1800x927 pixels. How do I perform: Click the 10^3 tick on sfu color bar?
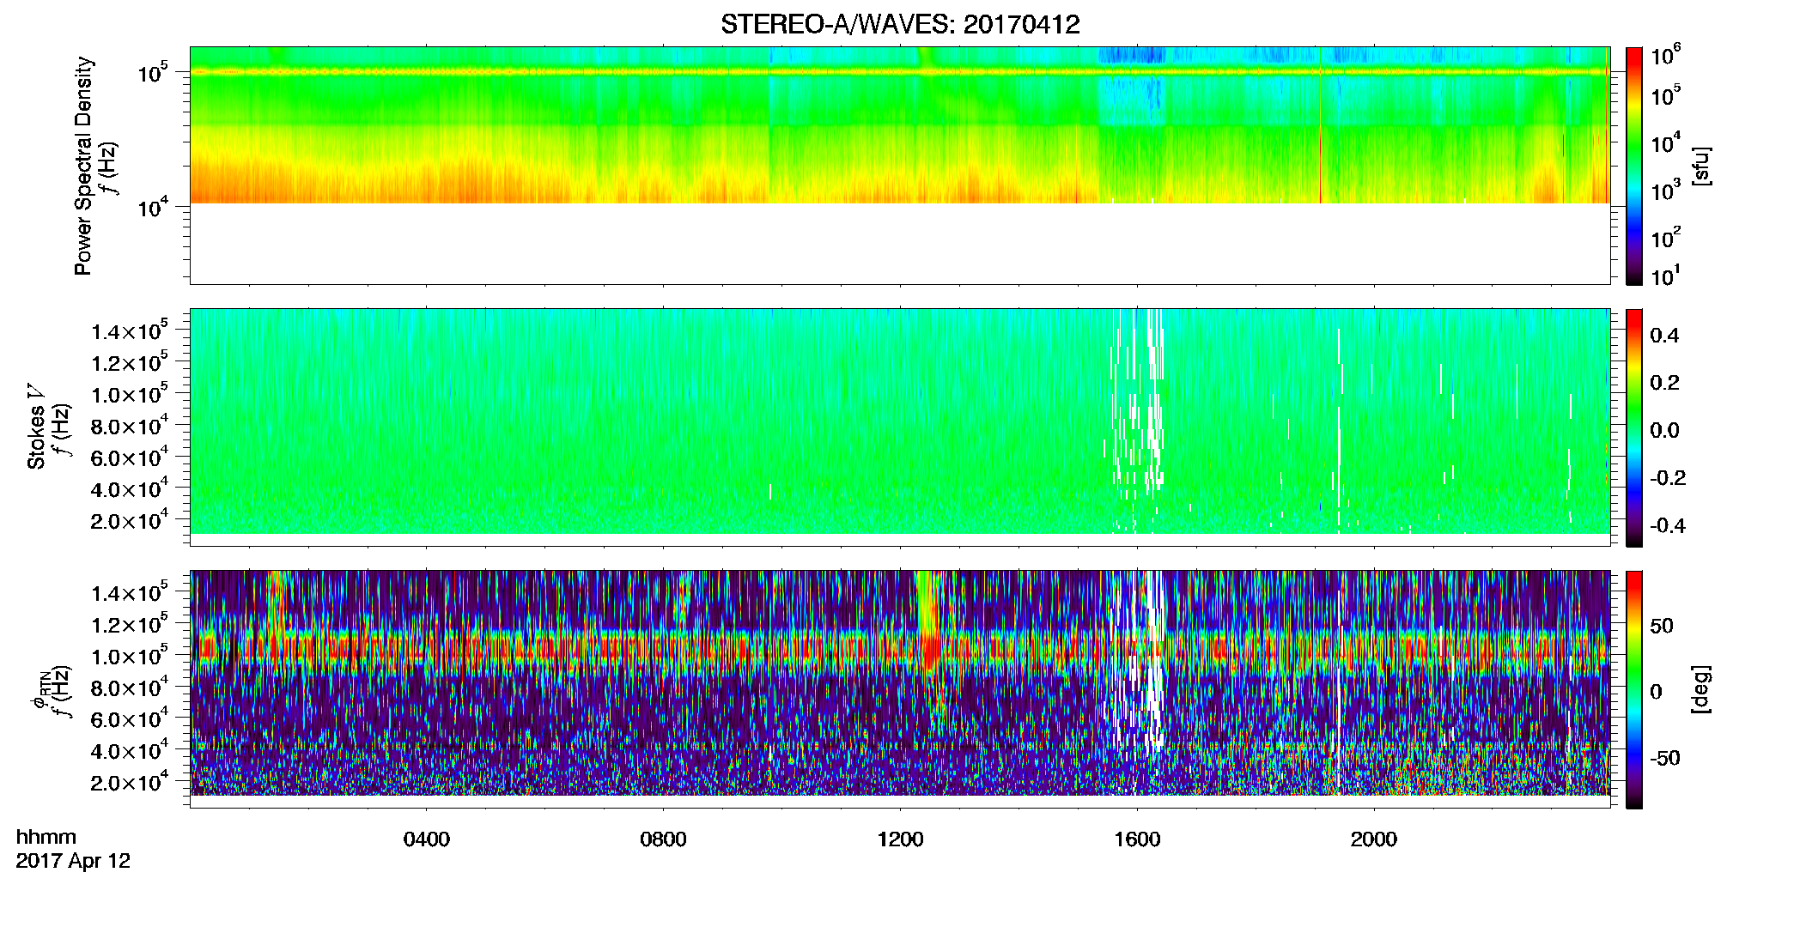pyautogui.click(x=1665, y=190)
